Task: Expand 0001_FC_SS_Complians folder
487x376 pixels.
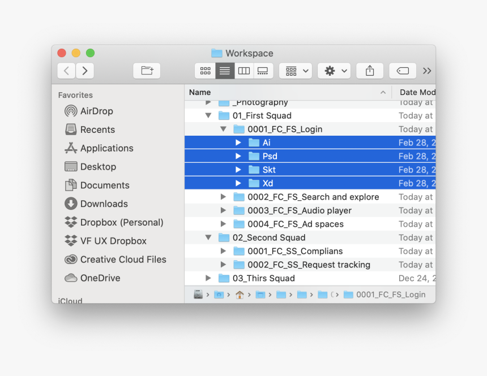Action: (223, 251)
